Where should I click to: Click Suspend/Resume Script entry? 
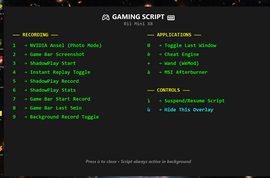tap(194, 101)
